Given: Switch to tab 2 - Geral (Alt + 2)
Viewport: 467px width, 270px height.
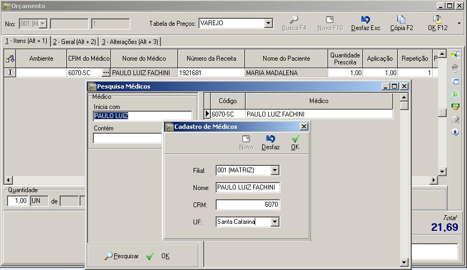Looking at the screenshot, I should 75,42.
